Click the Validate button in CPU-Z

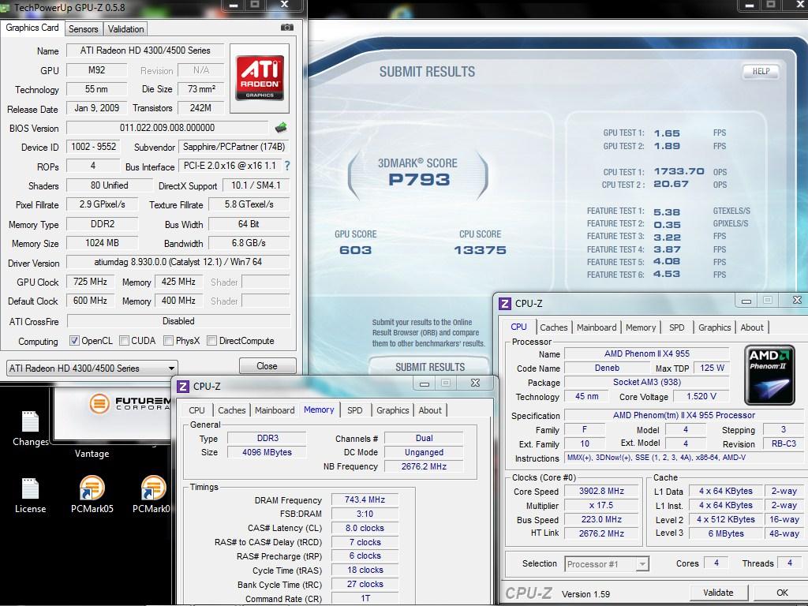[x=718, y=593]
